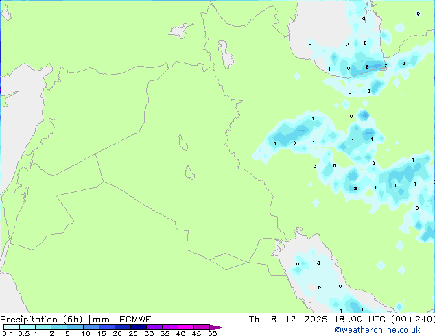Click the date text "Th 18-12-2025"
The image size is (435, 336).
(x=288, y=320)
